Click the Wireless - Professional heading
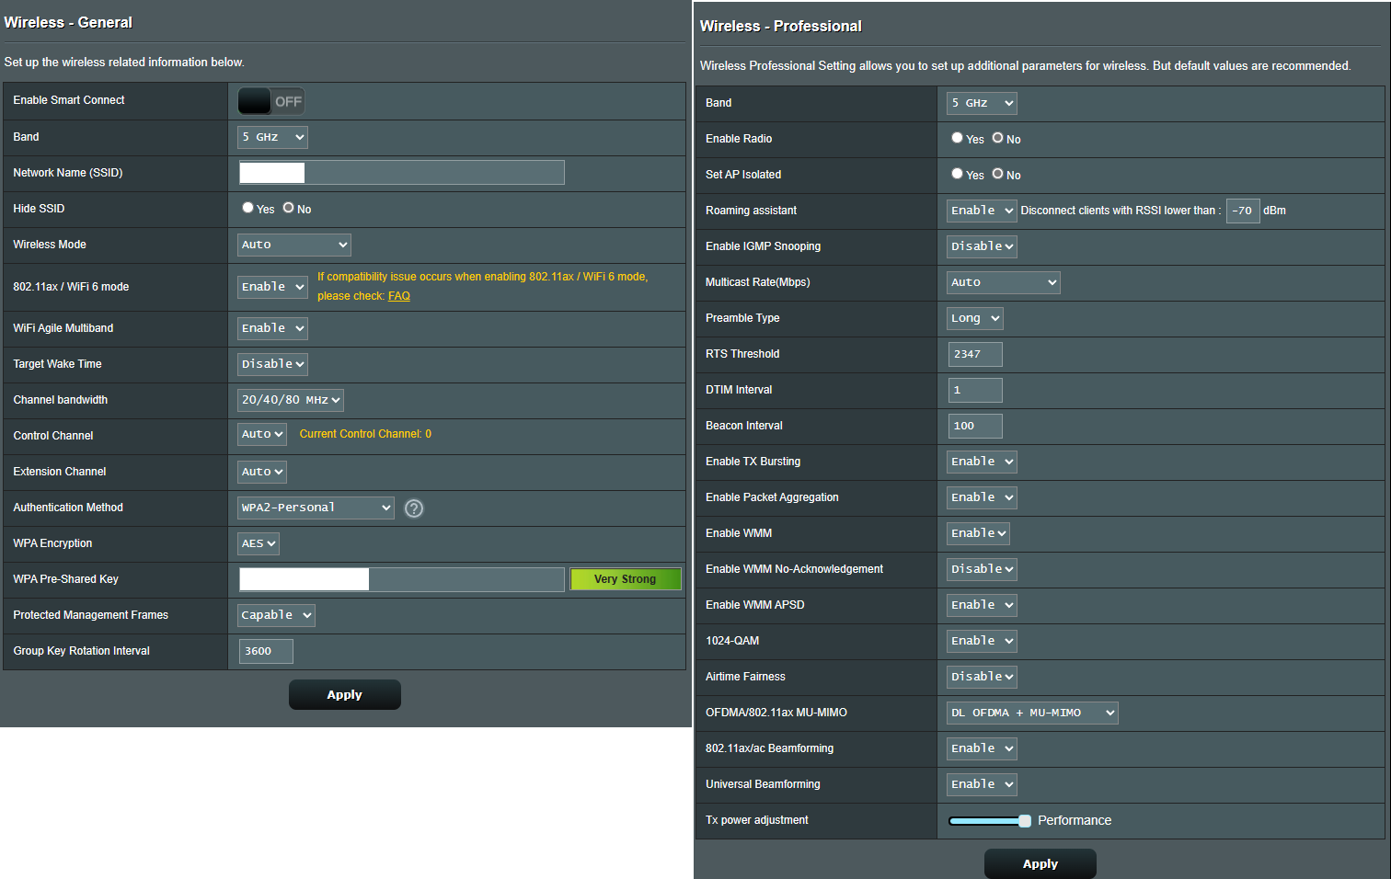The width and height of the screenshot is (1391, 879). (x=780, y=26)
